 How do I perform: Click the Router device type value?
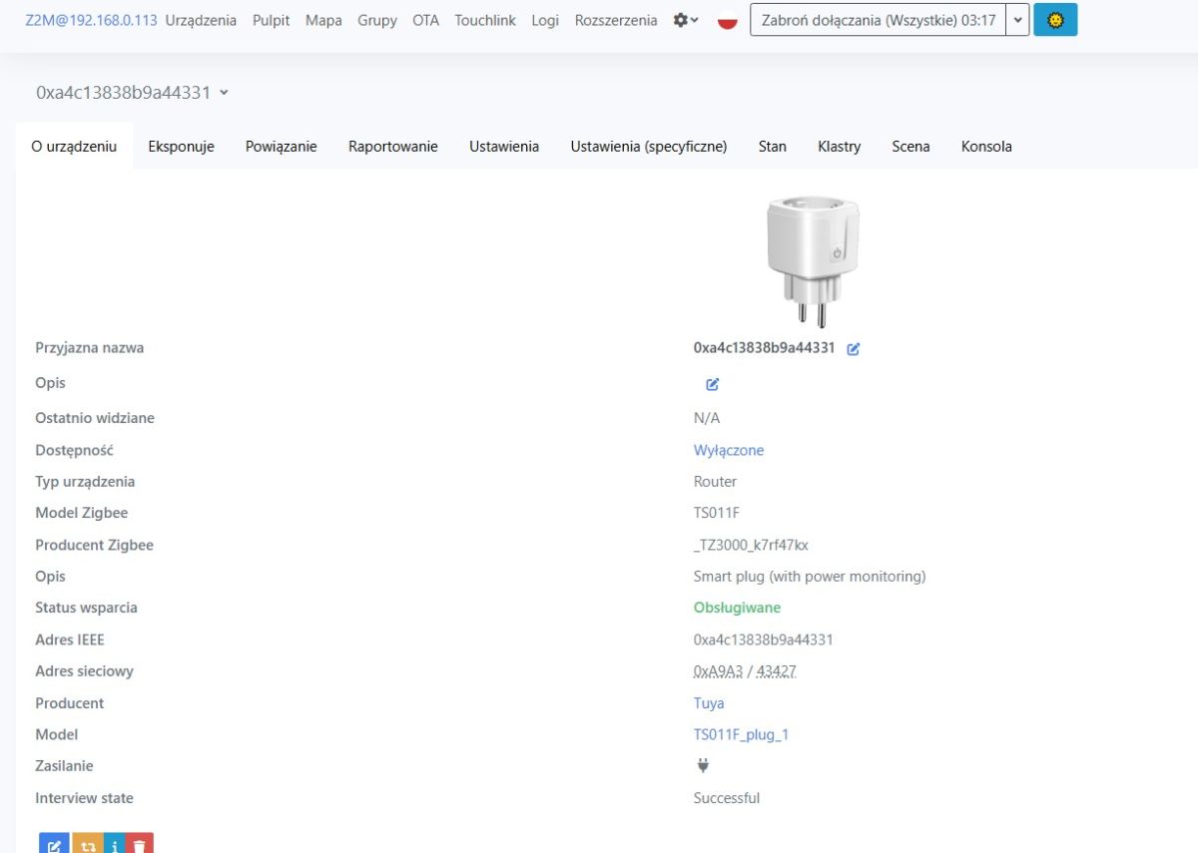(715, 481)
